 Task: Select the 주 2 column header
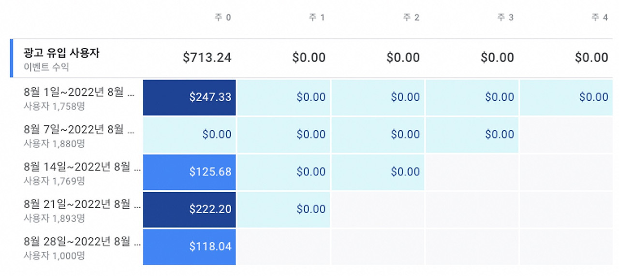[411, 18]
